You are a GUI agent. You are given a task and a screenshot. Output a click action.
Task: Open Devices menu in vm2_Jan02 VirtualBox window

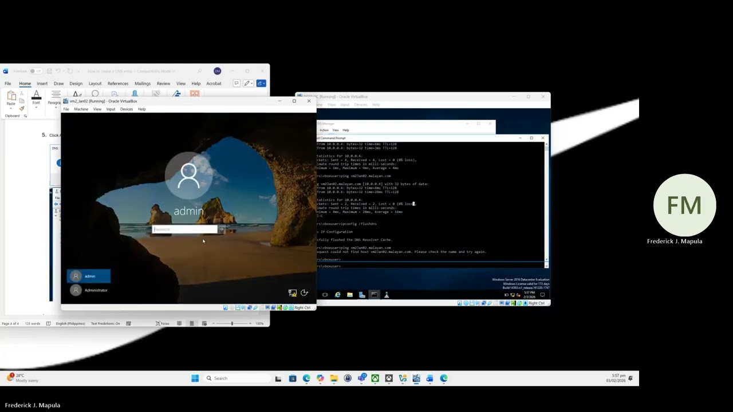(127, 109)
